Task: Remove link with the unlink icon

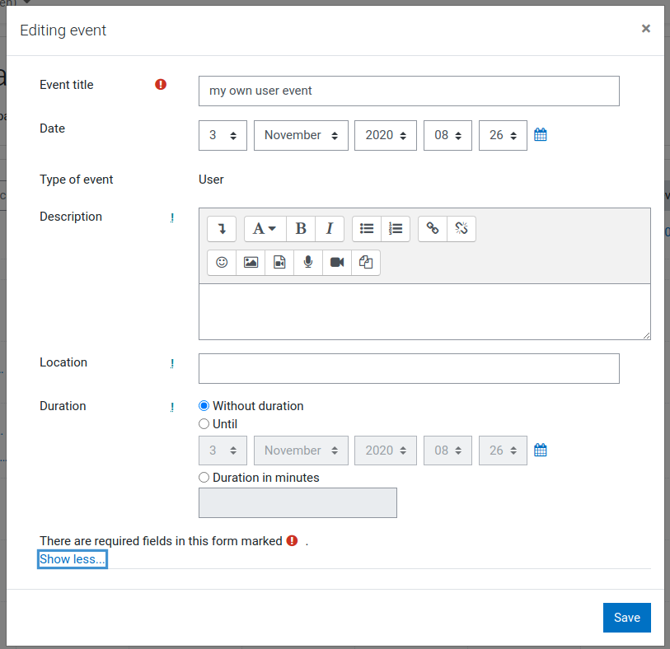Action: click(x=462, y=229)
